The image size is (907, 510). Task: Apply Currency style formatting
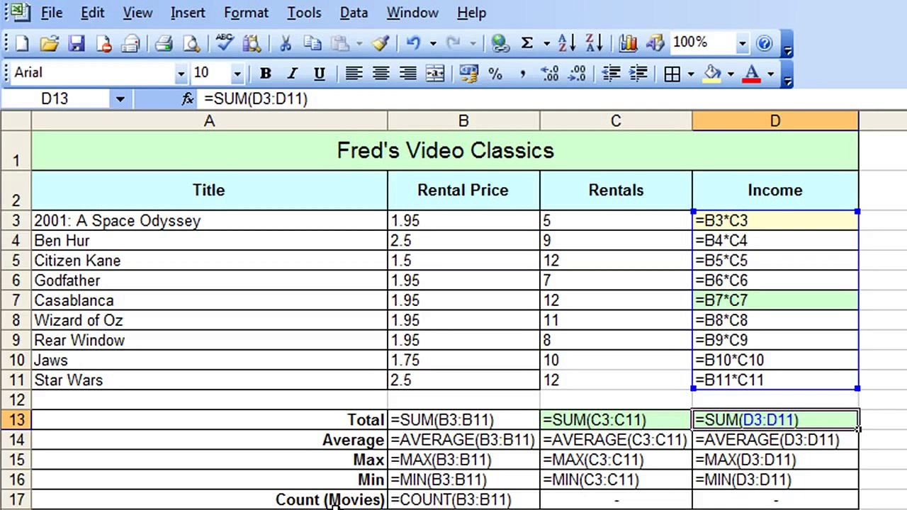[468, 74]
